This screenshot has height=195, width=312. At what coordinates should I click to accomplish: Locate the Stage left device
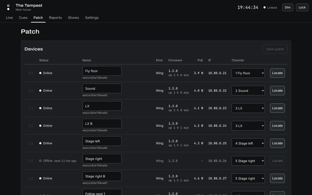pos(277,143)
